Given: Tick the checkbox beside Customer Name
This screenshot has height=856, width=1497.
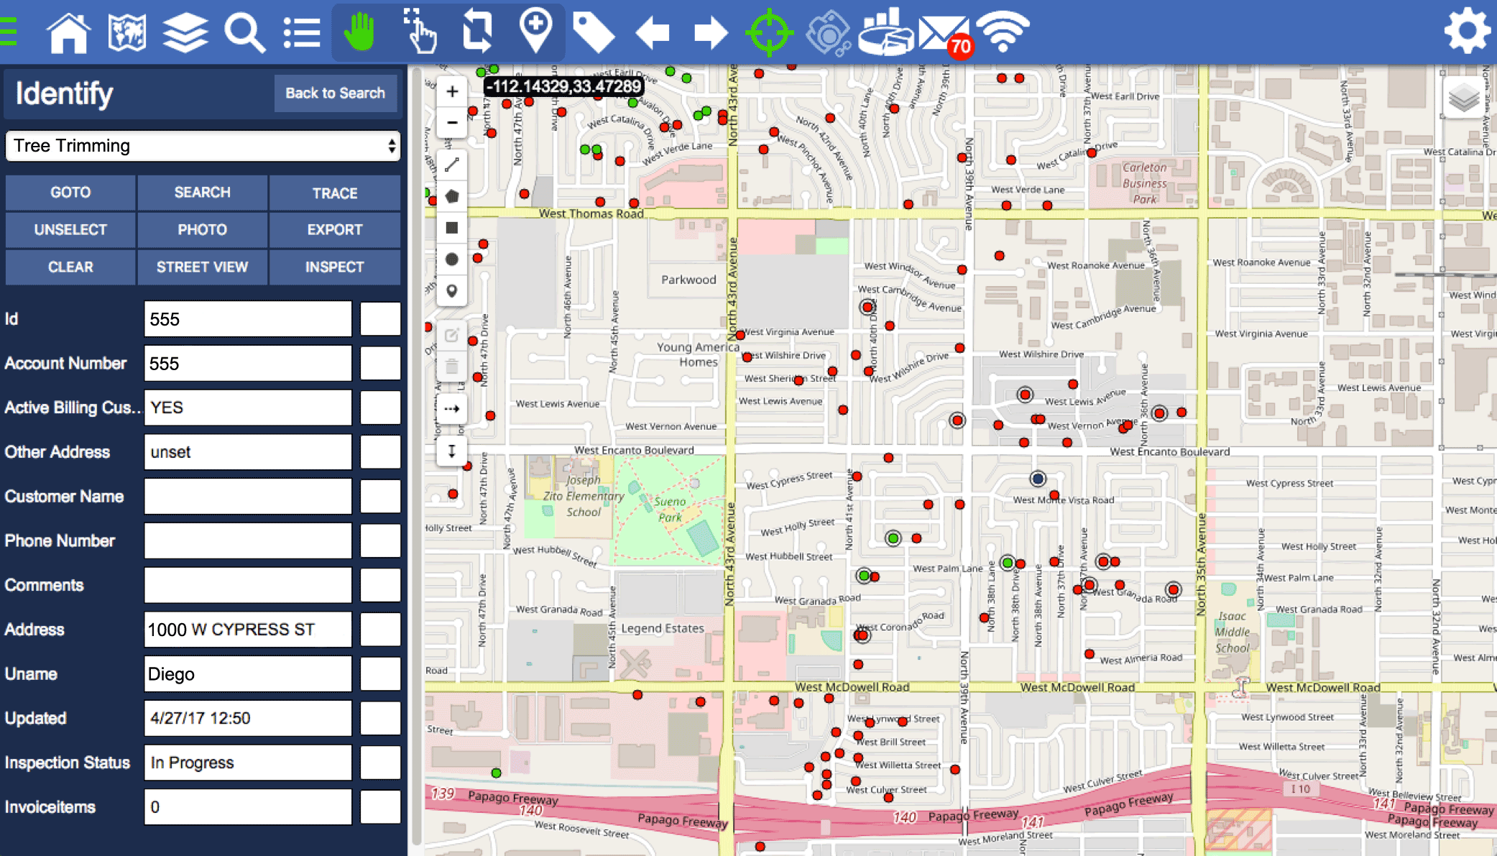Looking at the screenshot, I should [380, 497].
